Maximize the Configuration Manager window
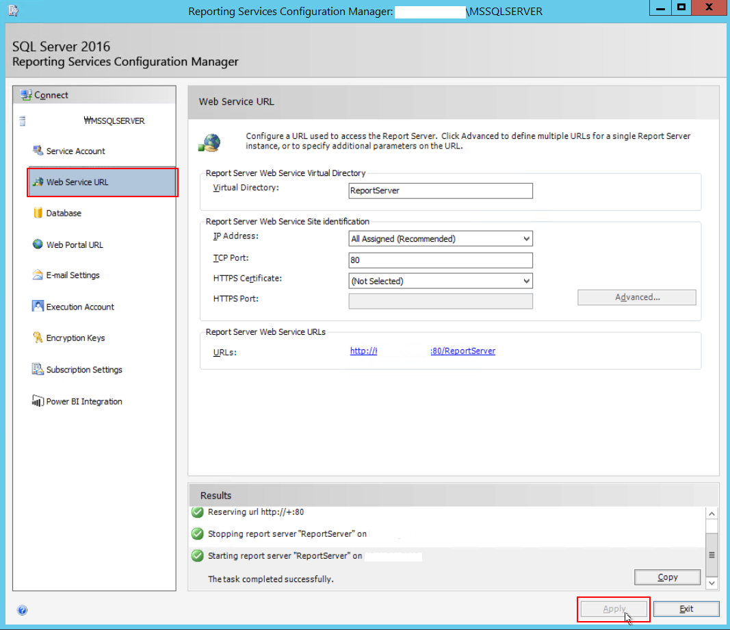The width and height of the screenshot is (730, 630). (x=681, y=8)
